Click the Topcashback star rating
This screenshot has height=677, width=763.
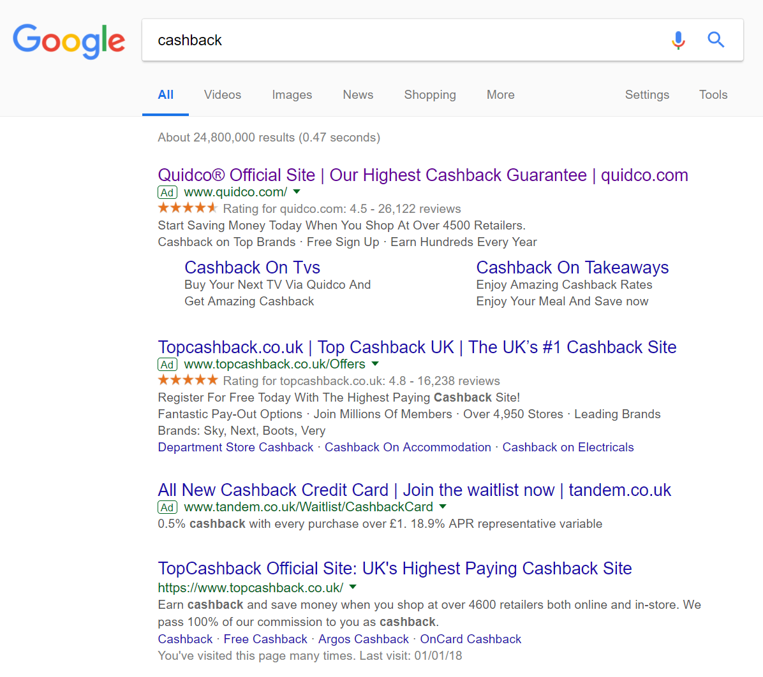(188, 380)
